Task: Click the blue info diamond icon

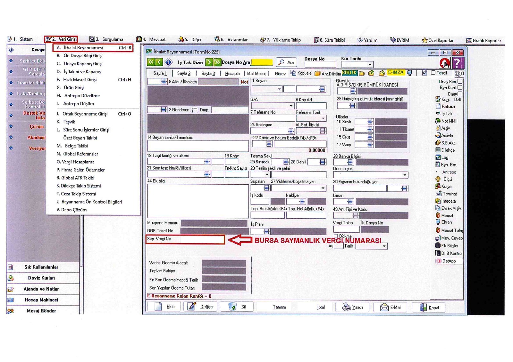Action: tap(168, 62)
